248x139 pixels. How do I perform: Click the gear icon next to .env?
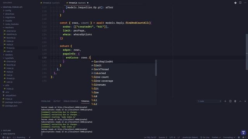point(3,92)
